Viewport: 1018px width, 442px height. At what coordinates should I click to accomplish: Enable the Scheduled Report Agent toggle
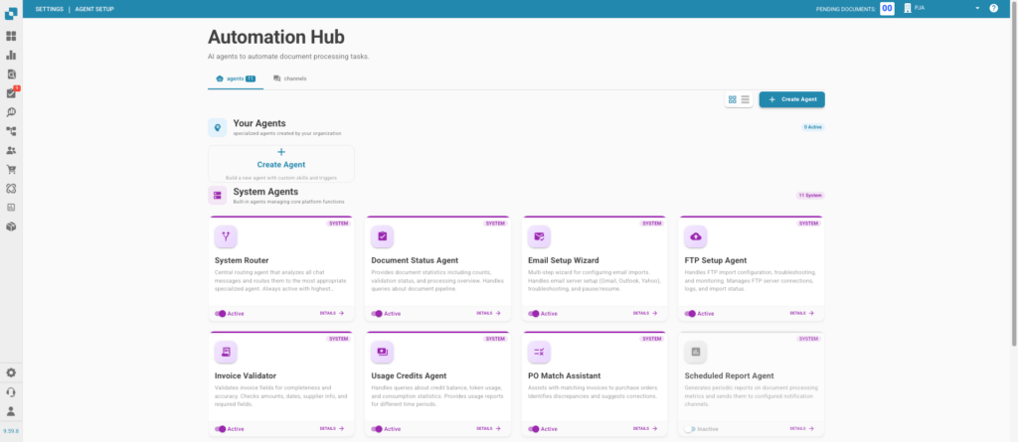click(689, 429)
